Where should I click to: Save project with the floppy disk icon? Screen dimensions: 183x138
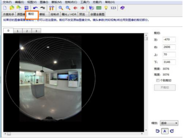coord(26,8)
